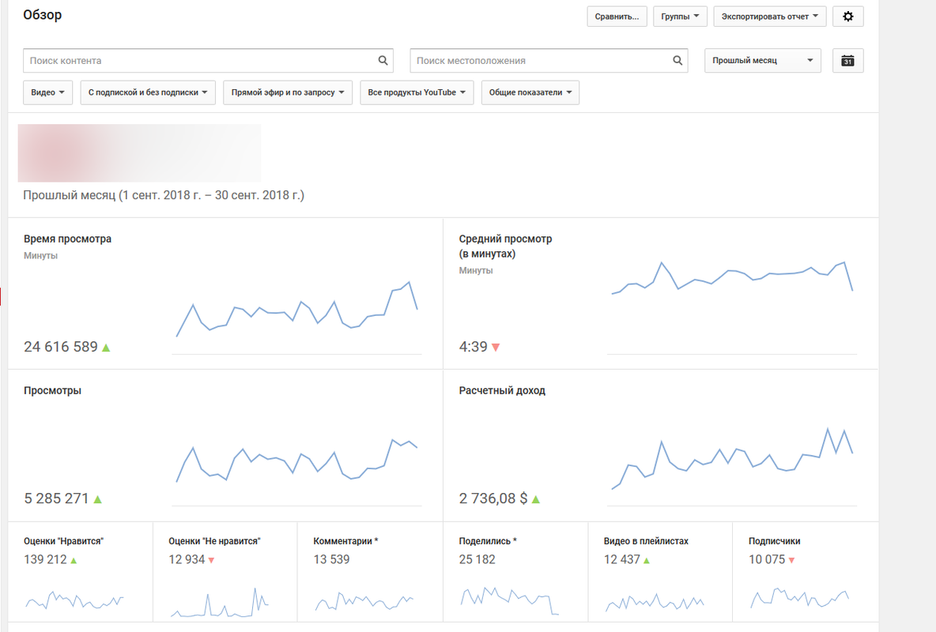Viewport: 936px width, 632px height.
Task: Open the "Группы" menu
Action: pyautogui.click(x=680, y=17)
